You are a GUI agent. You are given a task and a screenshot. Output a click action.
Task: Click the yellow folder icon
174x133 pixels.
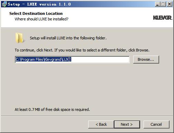click(19, 38)
